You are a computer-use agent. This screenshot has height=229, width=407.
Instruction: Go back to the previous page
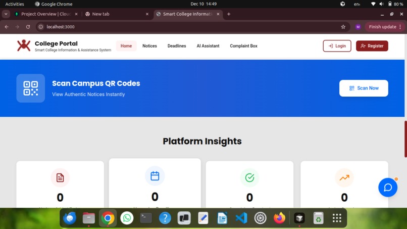(x=7, y=27)
